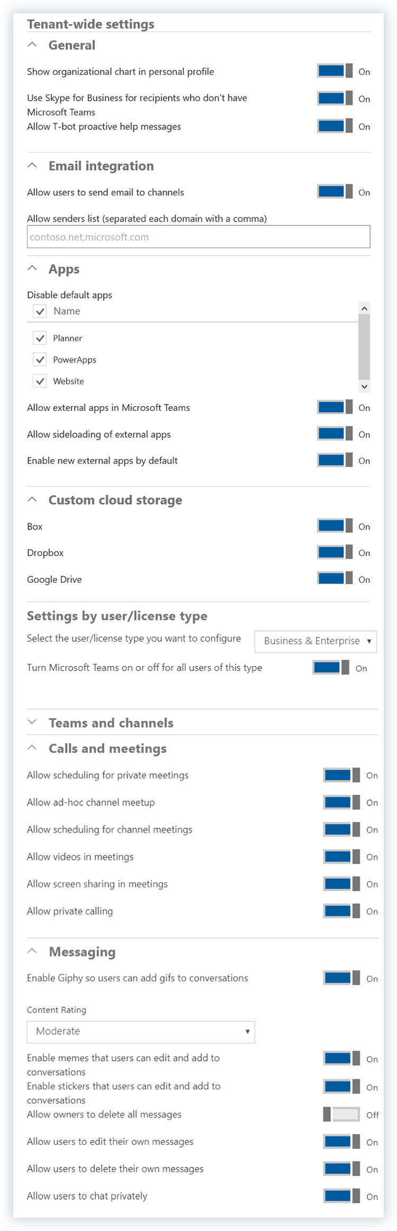
Task: Click the Custom cloud storage heading
Action: (x=115, y=500)
